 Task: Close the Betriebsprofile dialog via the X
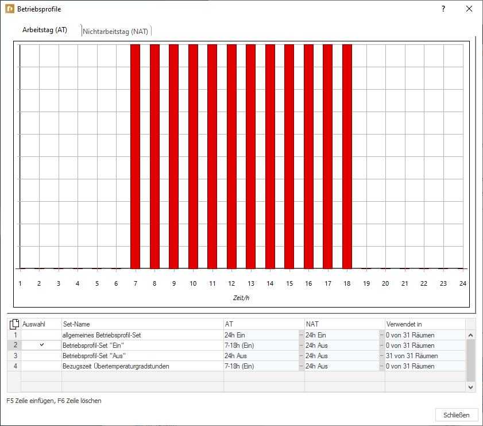(x=469, y=9)
